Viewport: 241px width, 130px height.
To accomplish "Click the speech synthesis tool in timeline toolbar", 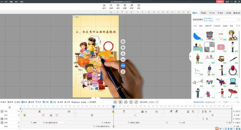I will pos(75,102).
